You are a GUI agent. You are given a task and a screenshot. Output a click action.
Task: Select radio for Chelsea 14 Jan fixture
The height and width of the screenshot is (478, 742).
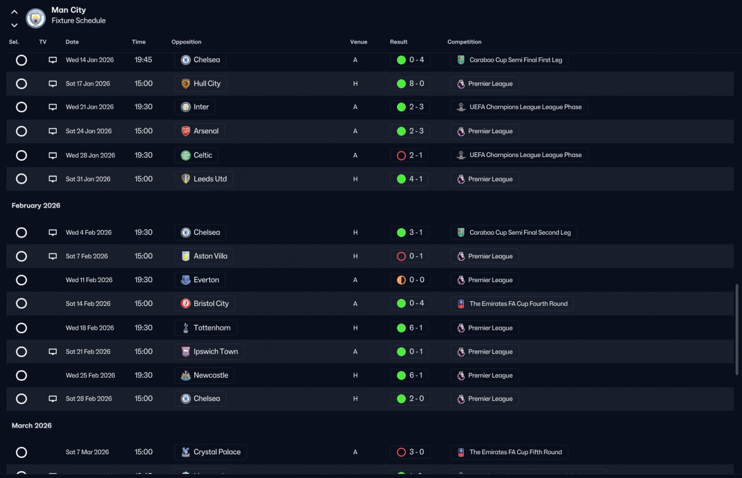tap(21, 60)
